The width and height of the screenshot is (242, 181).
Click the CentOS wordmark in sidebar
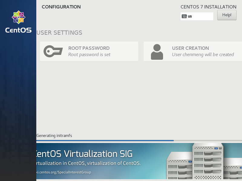click(x=18, y=30)
